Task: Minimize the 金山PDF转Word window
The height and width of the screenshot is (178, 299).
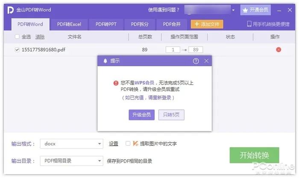Action: pos(279,10)
